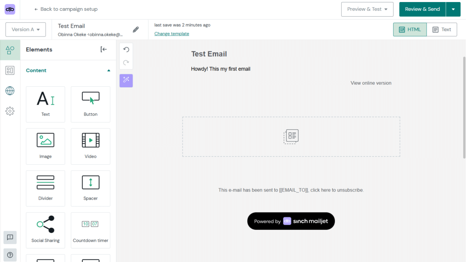467x262 pixels.
Task: Select the Video element
Action: coord(90,146)
